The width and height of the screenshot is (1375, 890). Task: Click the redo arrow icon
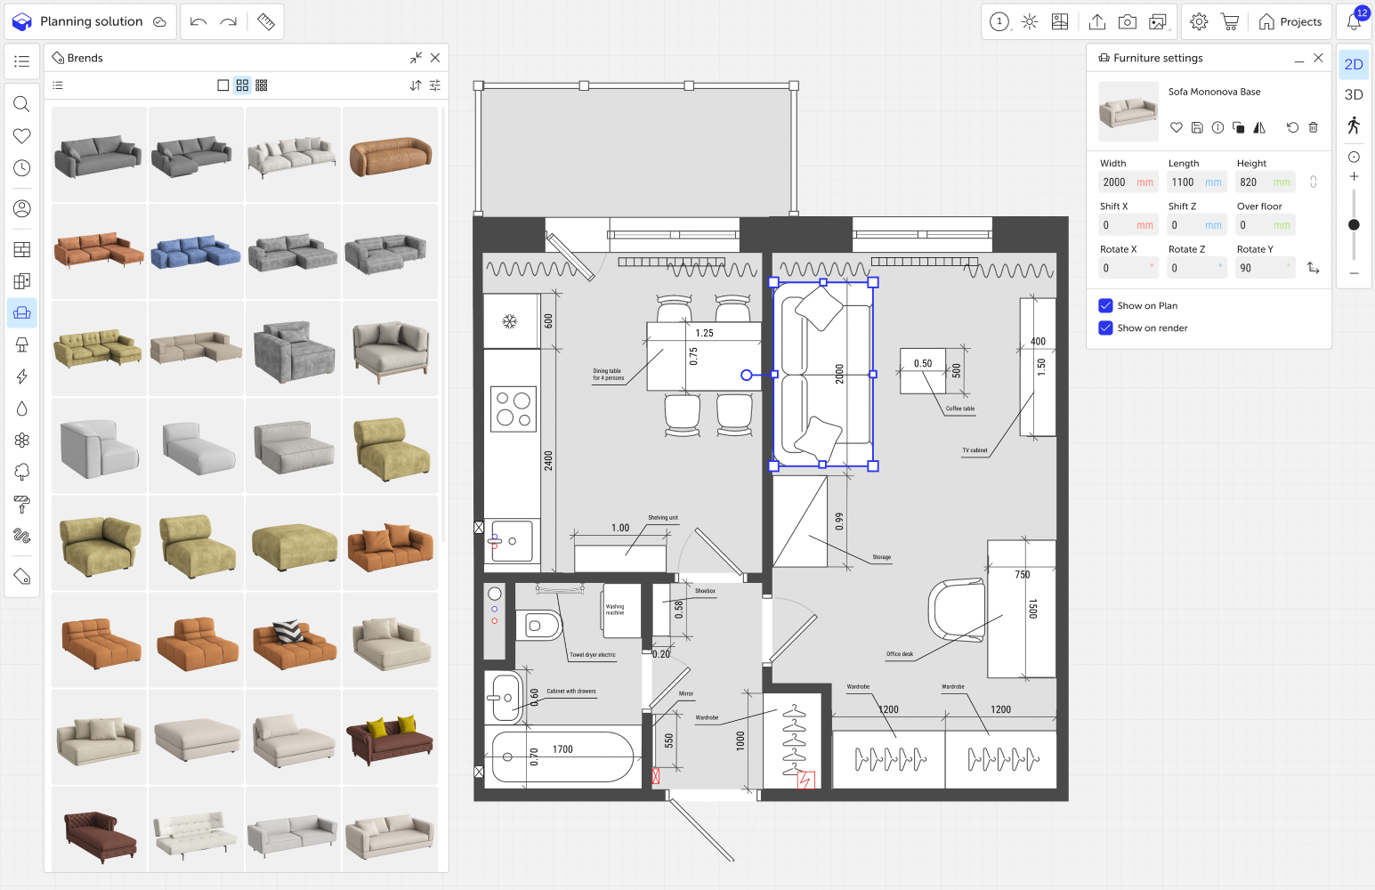click(229, 21)
